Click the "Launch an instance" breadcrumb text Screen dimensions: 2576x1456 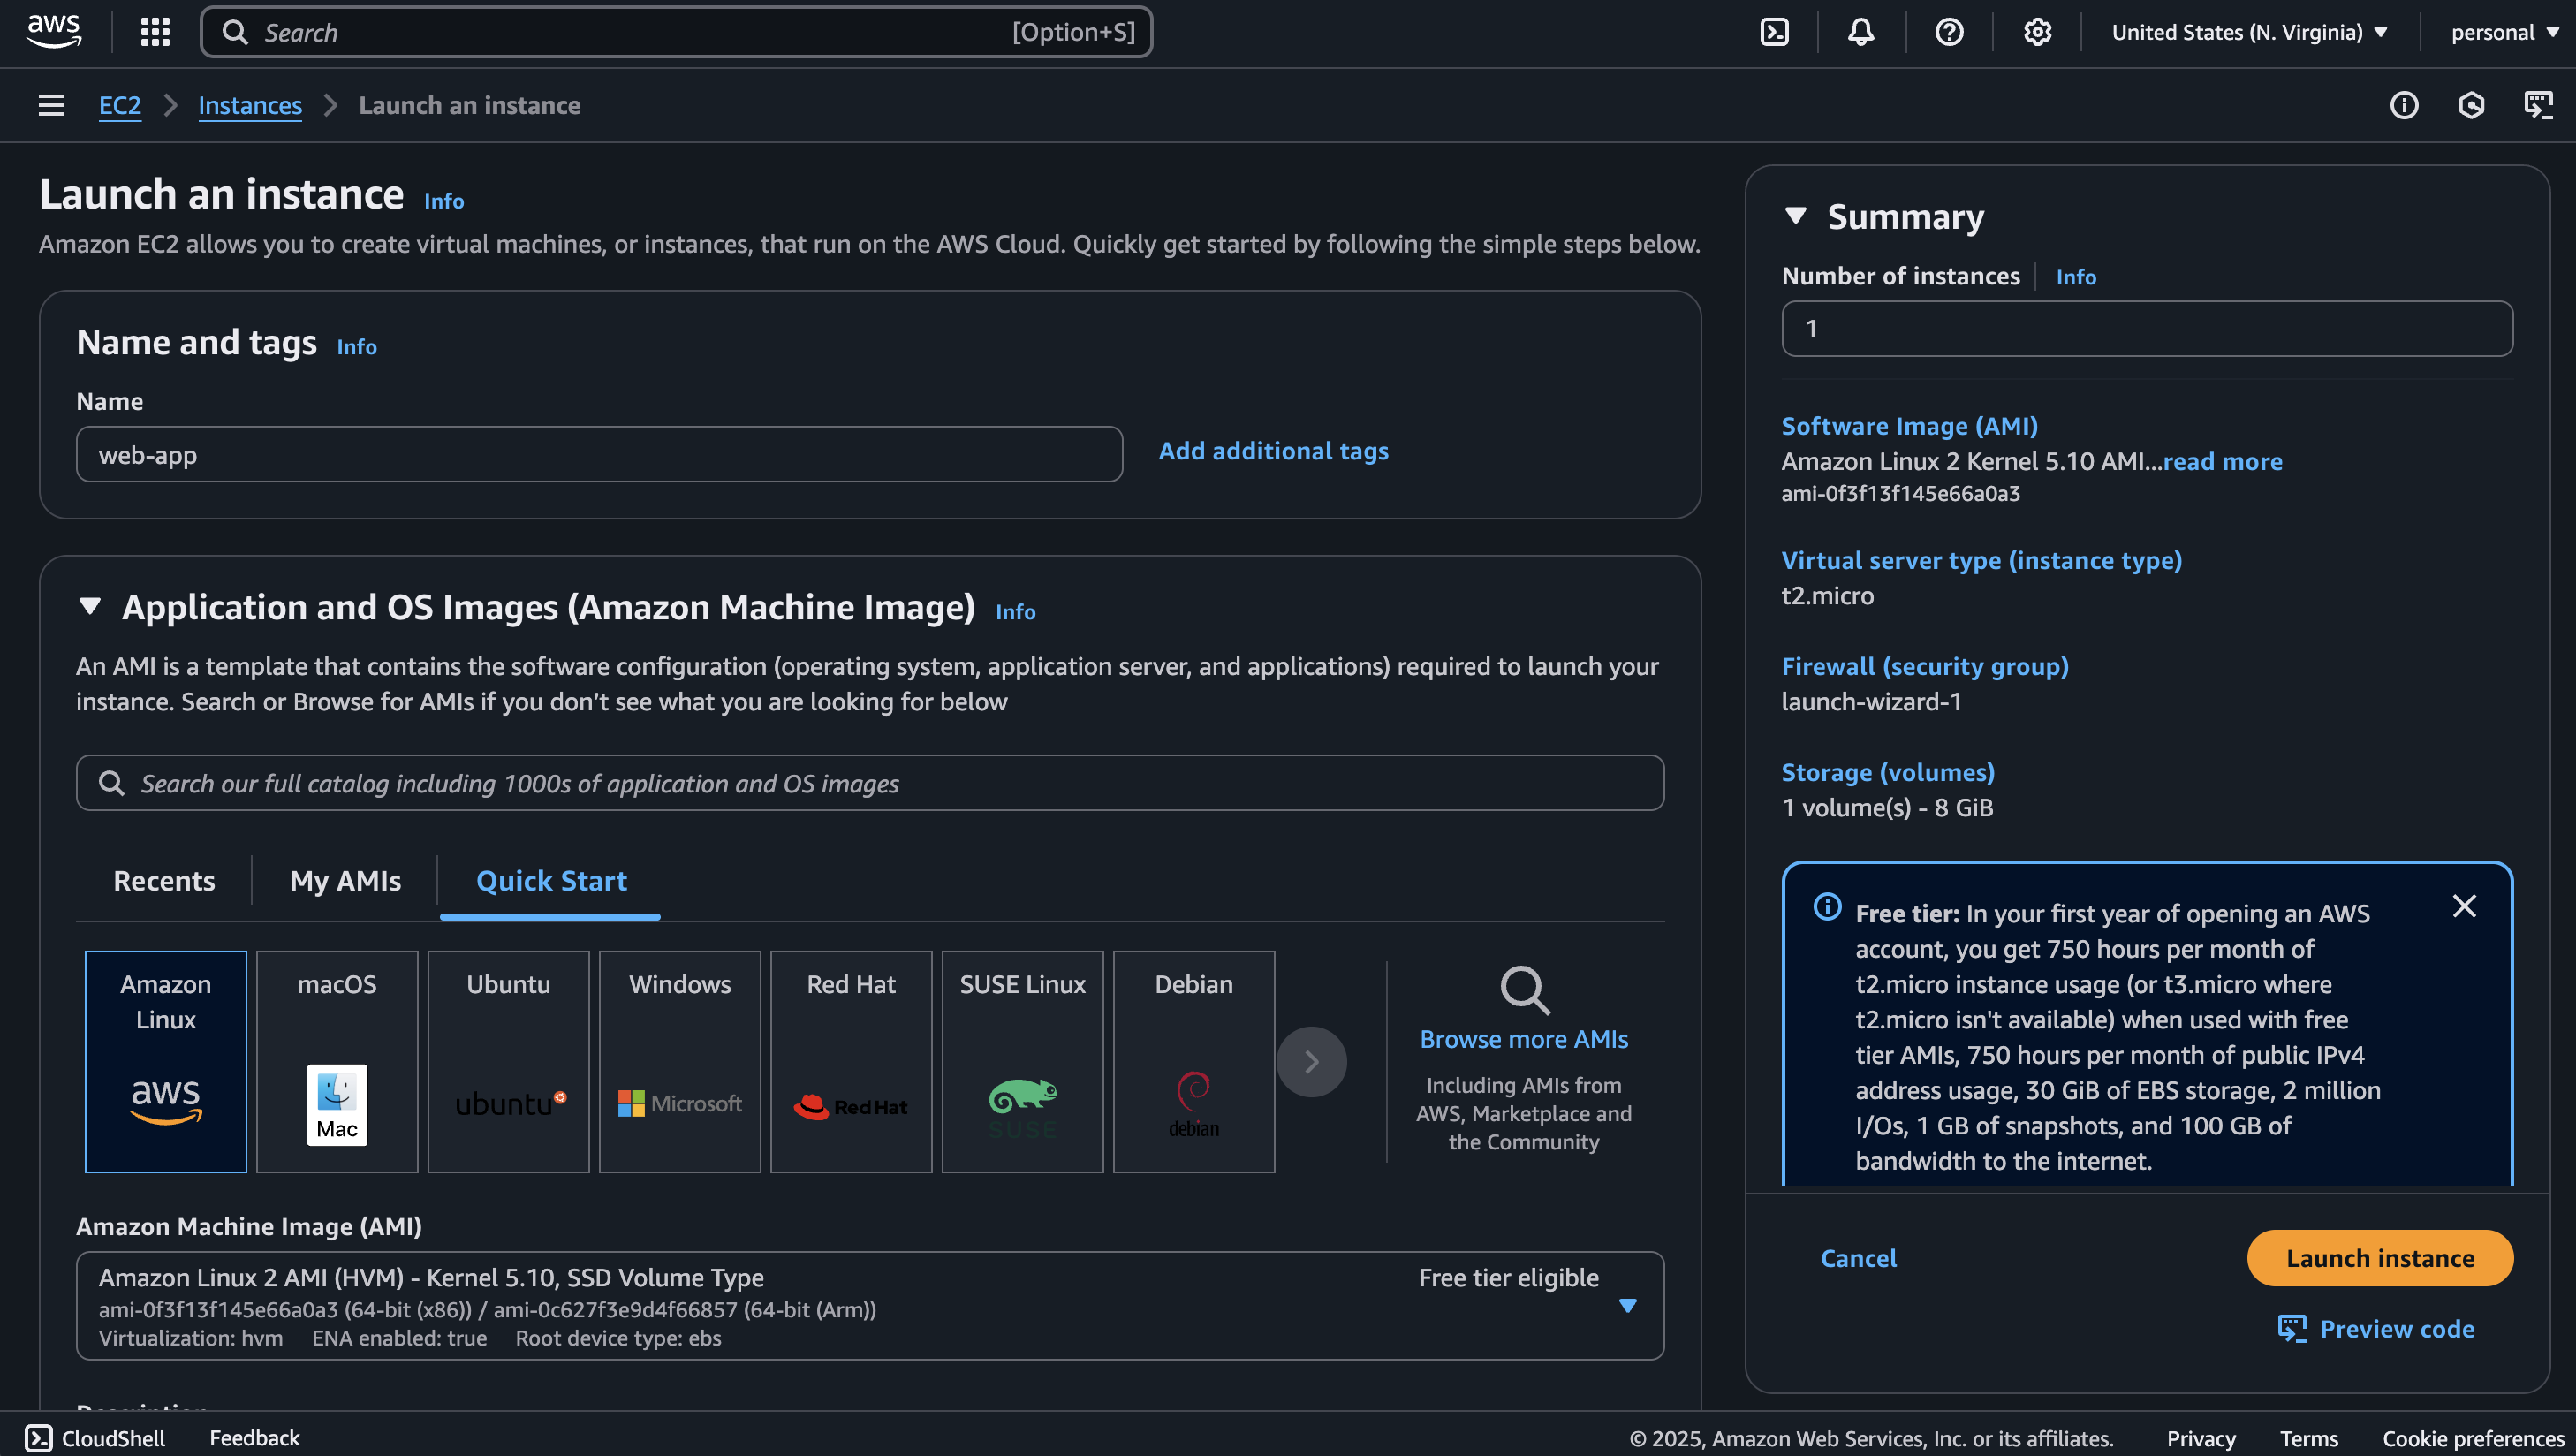469,105
